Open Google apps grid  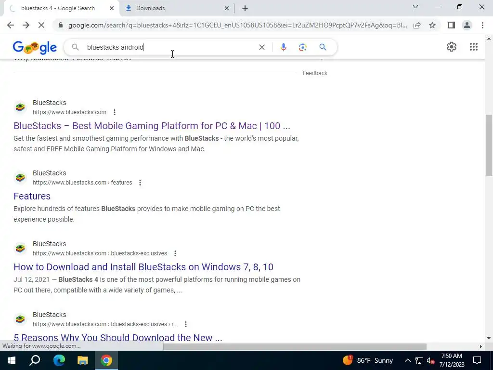(x=474, y=47)
